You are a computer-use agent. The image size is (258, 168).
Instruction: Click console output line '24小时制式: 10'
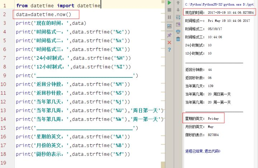click(x=198, y=45)
